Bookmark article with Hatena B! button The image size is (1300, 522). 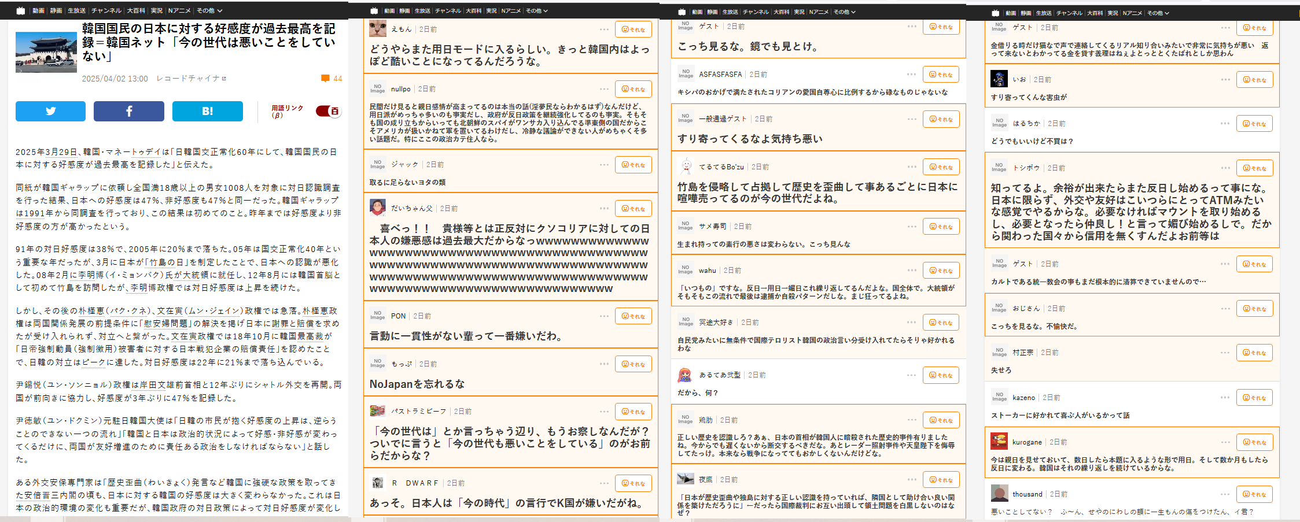pos(207,111)
